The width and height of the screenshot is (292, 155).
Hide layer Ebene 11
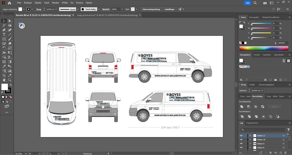pos(241,136)
